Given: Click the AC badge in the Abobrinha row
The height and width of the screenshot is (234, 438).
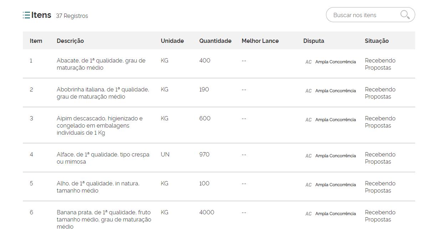Looking at the screenshot, I should (309, 91).
